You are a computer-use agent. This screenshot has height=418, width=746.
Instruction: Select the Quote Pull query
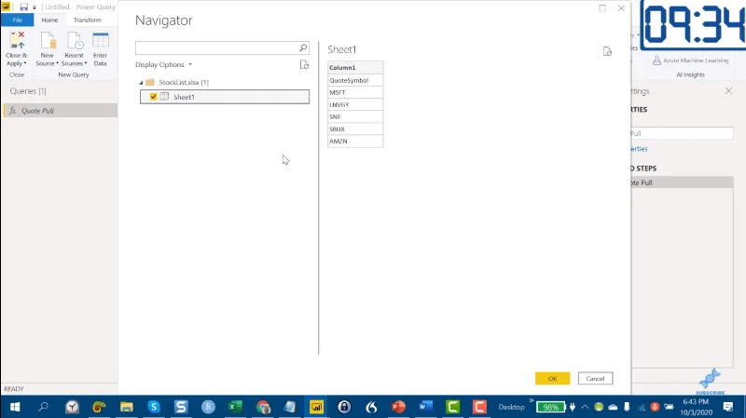tap(60, 111)
